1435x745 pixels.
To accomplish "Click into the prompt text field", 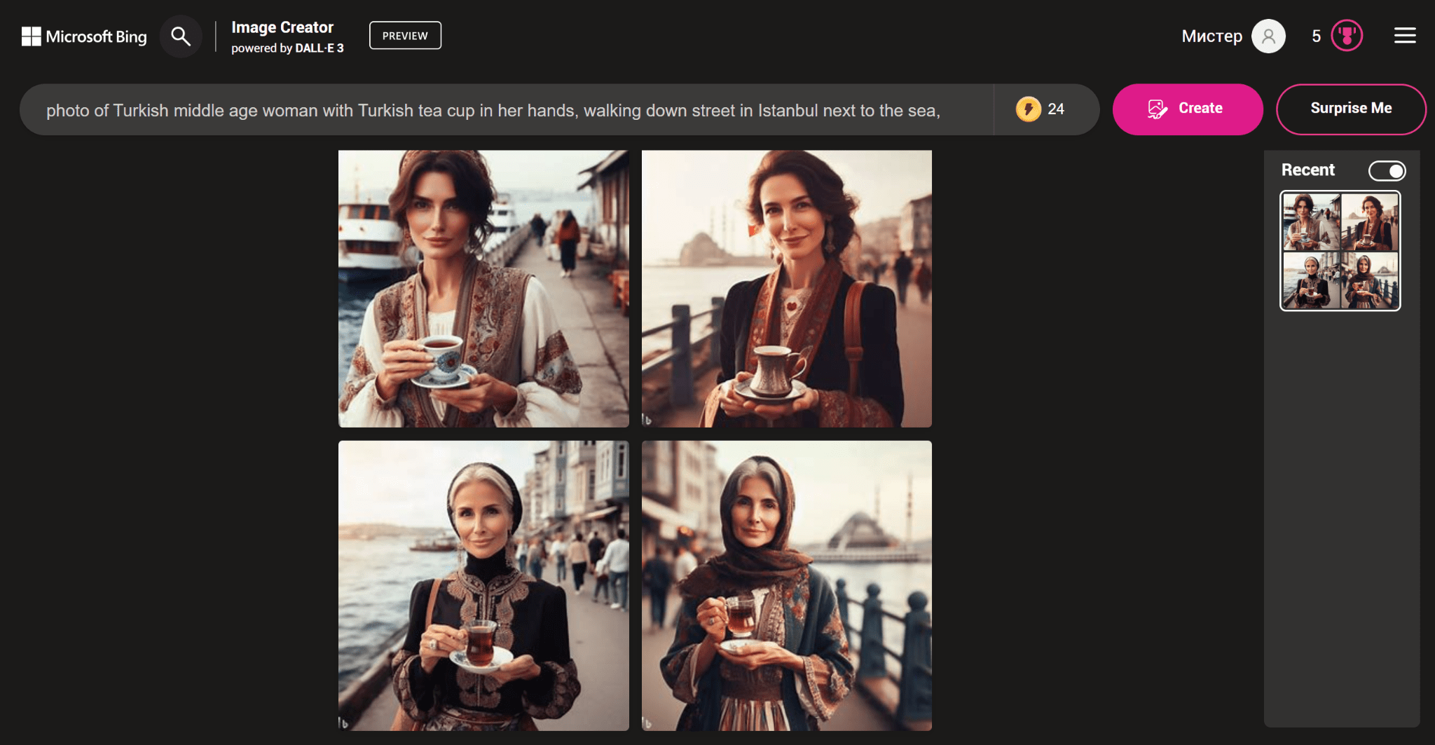I will pos(504,110).
